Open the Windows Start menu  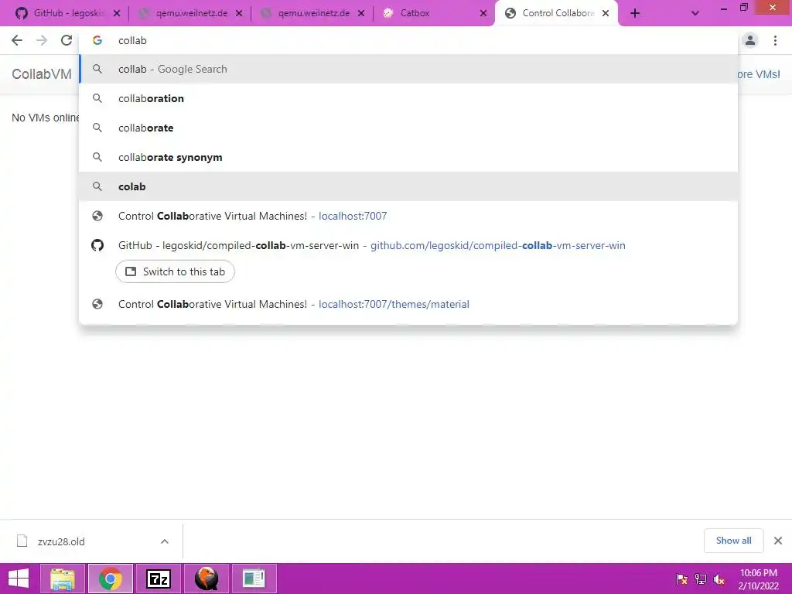(x=19, y=579)
